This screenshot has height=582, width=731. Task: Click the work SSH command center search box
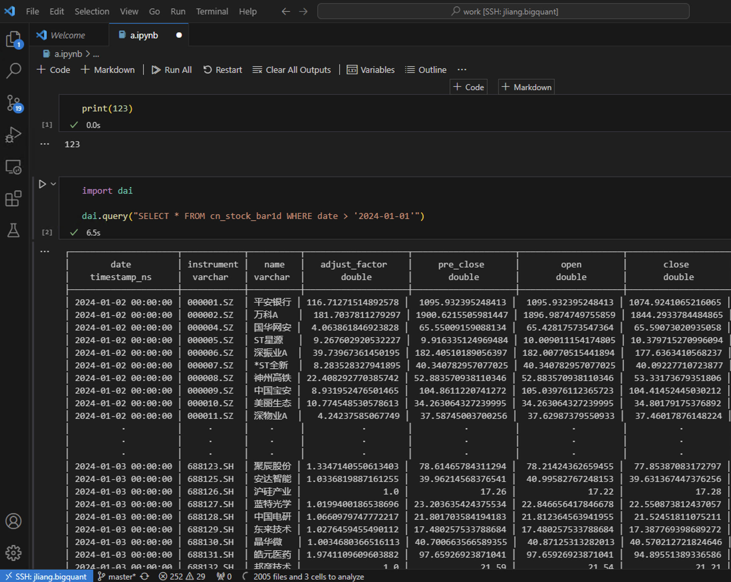(503, 12)
